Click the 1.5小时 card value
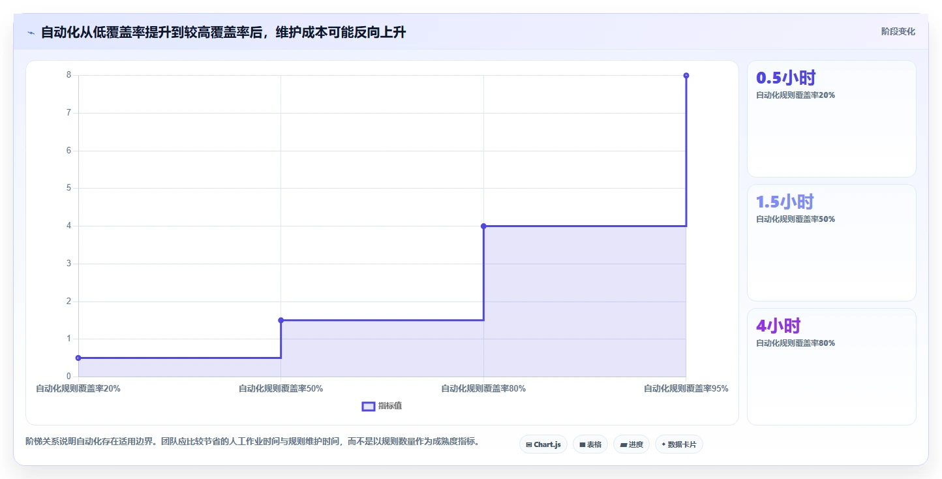The width and height of the screenshot is (942, 479). pyautogui.click(x=785, y=202)
